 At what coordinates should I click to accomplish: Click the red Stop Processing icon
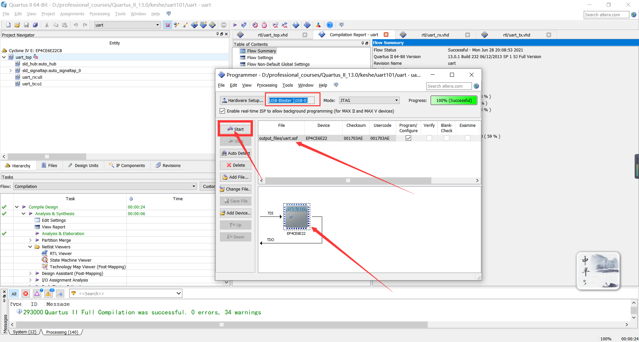(x=224, y=25)
